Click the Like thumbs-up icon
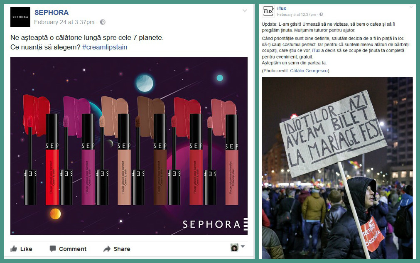The image size is (420, 263). tap(14, 249)
